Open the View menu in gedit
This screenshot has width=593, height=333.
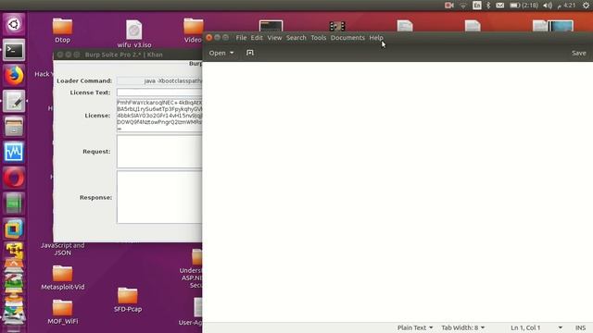[274, 38]
